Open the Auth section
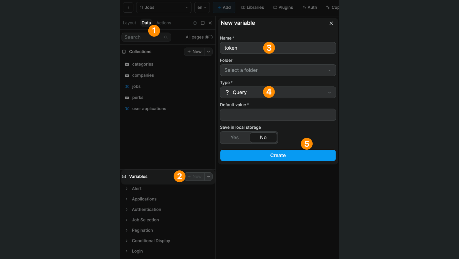Screen dimensions: 459x259 (x=309, y=7)
